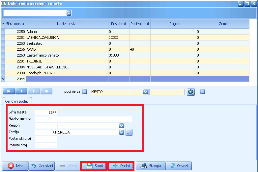Viewport: 258px width, 172px height.
Task: Click the Post.broj column header
Action: click(x=119, y=24)
